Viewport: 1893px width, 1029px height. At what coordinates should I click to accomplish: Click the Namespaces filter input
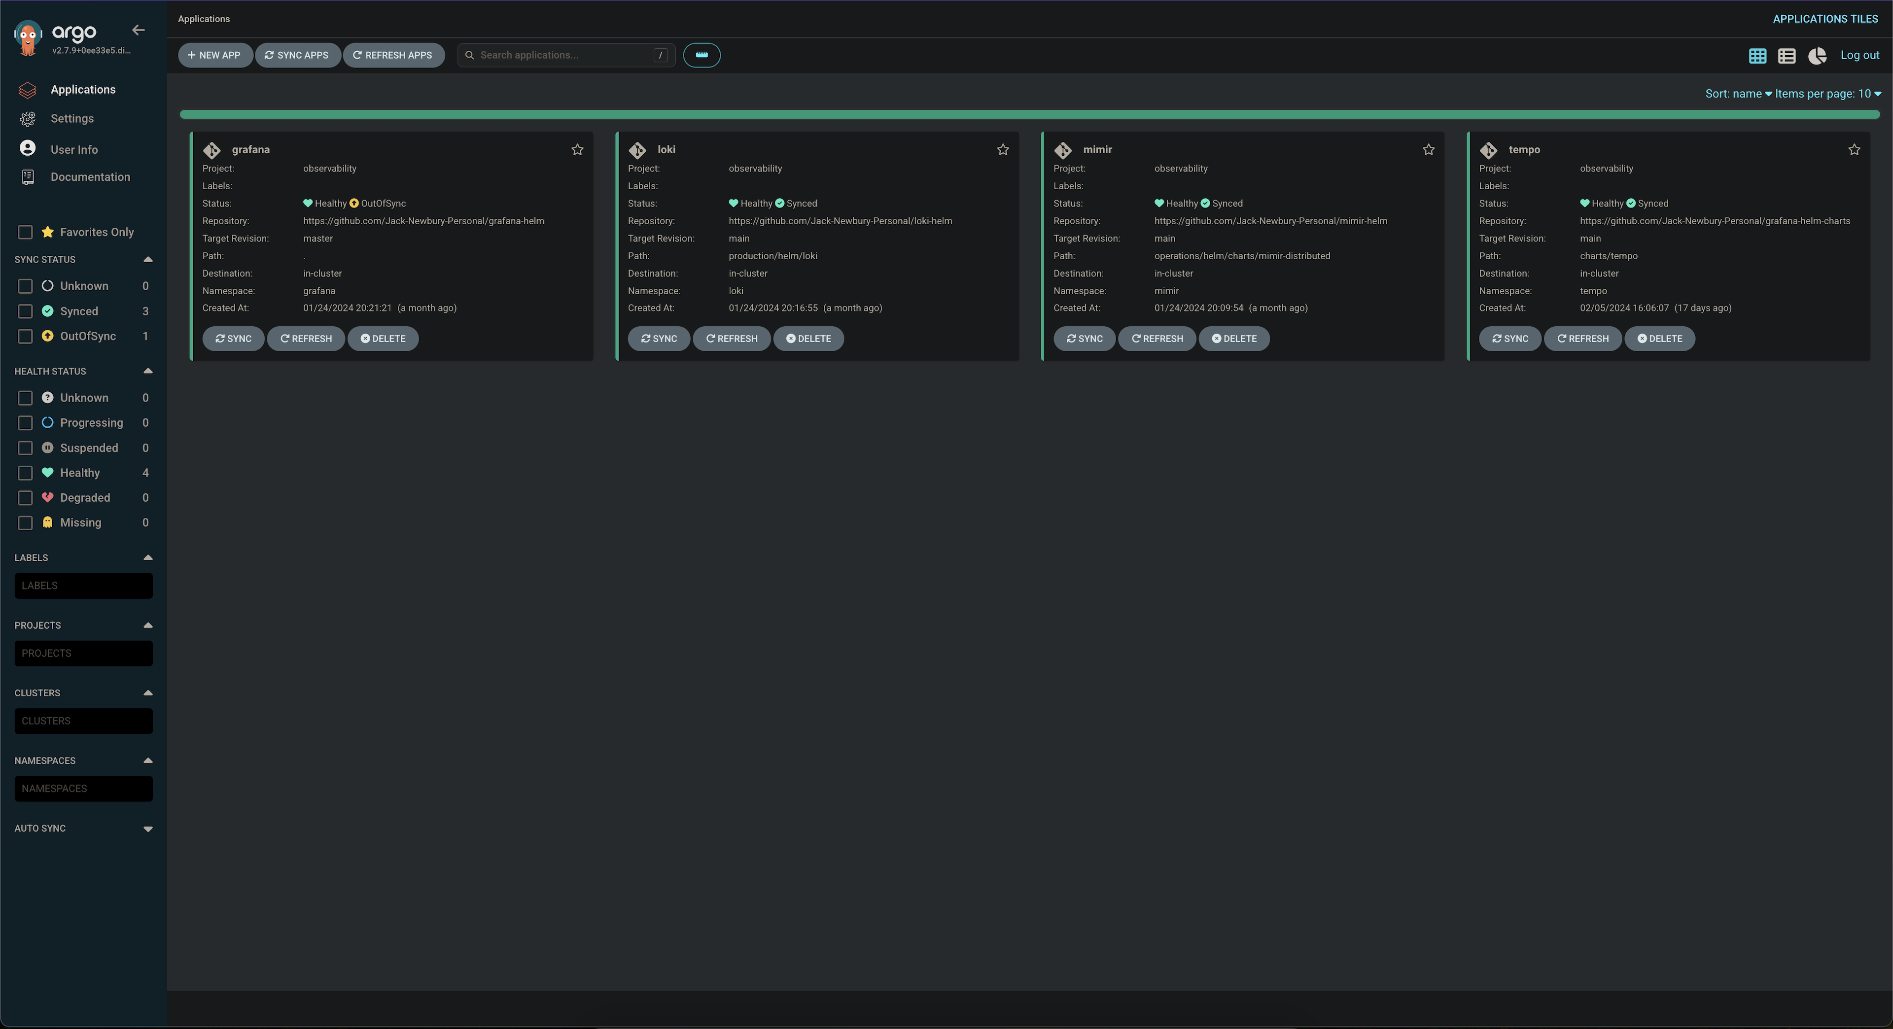click(x=84, y=789)
